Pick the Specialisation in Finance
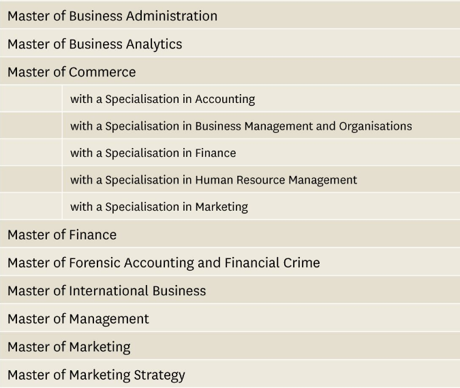The width and height of the screenshot is (460, 388). [153, 153]
